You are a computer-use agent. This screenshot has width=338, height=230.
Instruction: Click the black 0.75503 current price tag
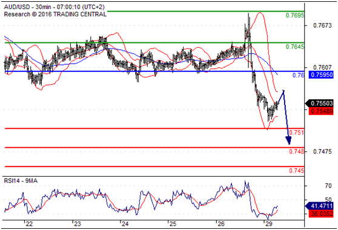coord(319,103)
